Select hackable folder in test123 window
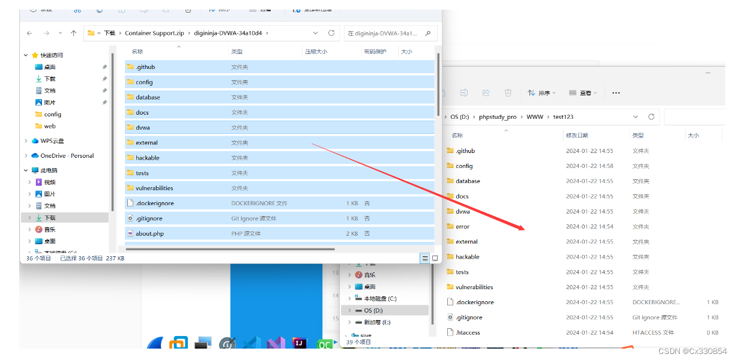This screenshot has width=736, height=360. click(463, 257)
